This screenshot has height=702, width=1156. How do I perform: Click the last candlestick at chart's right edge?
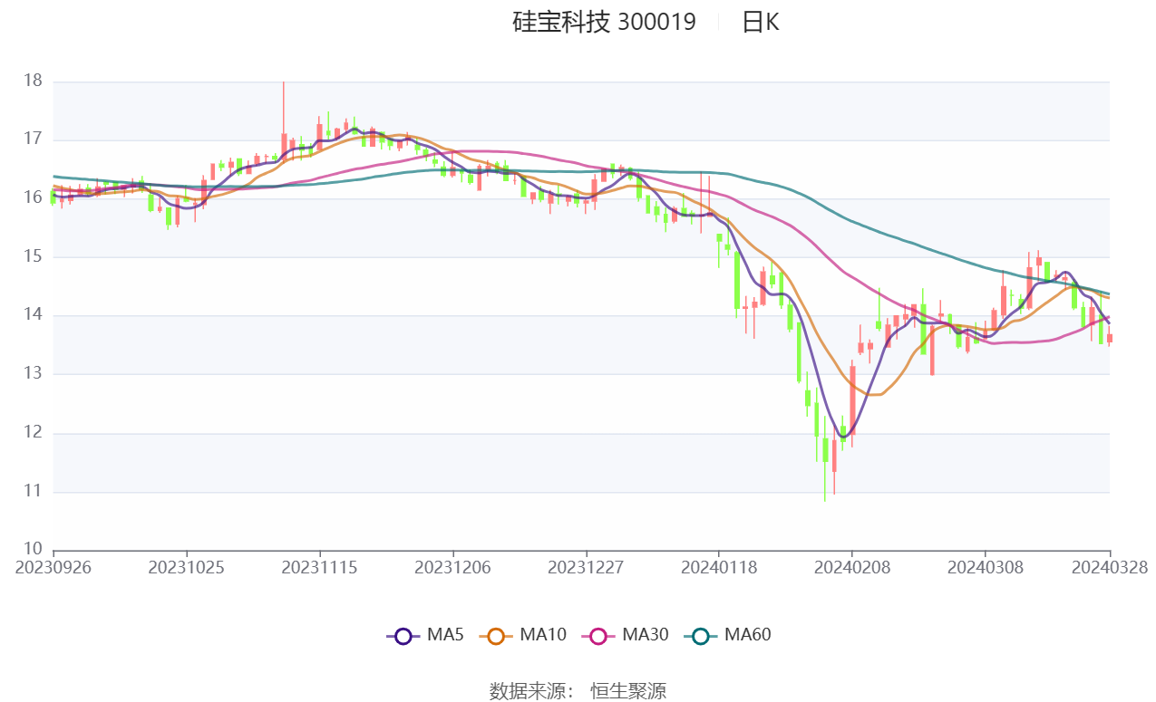[1109, 337]
